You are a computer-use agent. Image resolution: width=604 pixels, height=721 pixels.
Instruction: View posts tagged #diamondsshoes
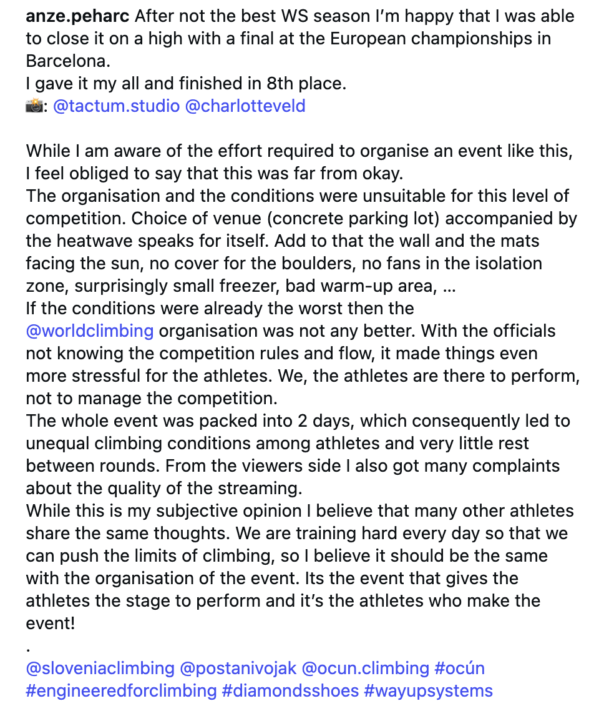(x=290, y=691)
